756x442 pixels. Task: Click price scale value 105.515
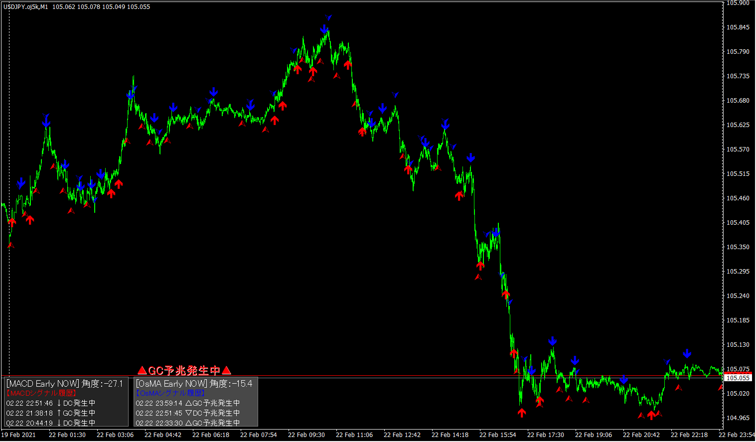coord(738,174)
